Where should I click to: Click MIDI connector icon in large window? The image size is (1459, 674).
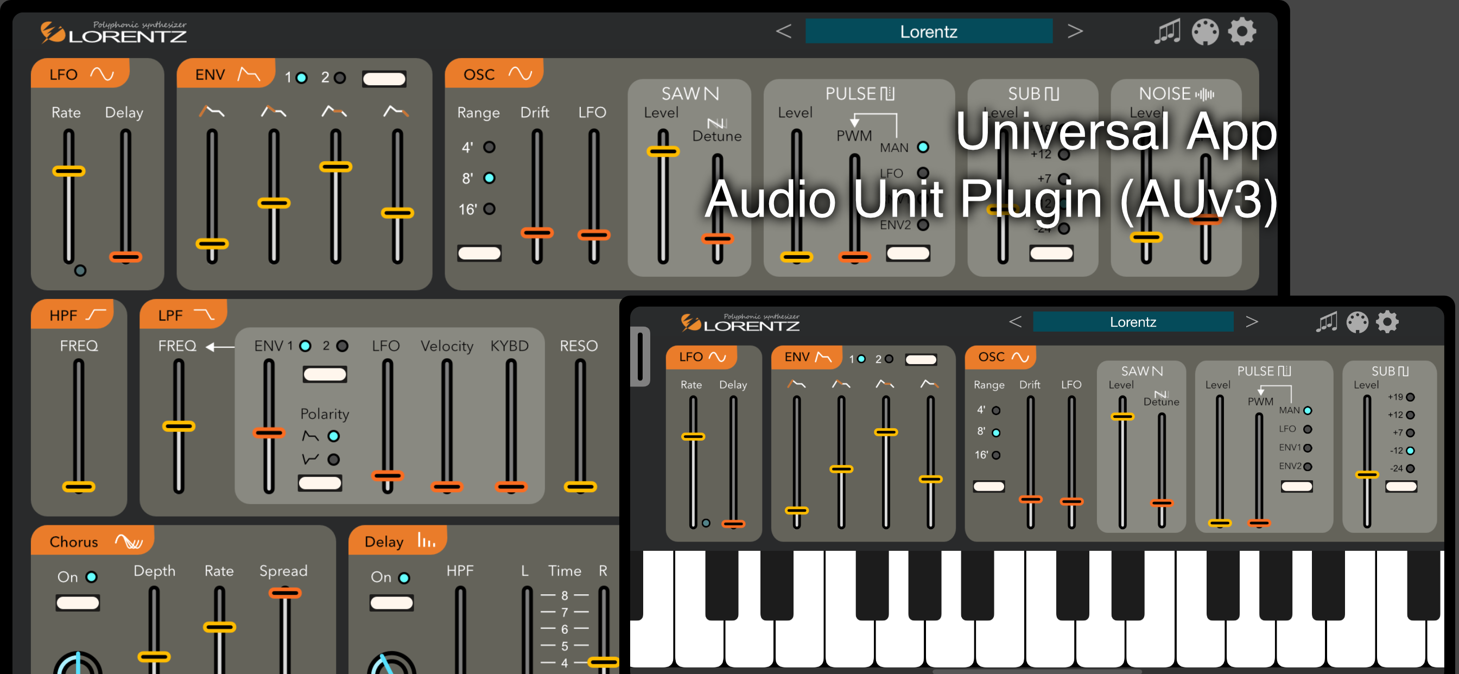point(1204,31)
